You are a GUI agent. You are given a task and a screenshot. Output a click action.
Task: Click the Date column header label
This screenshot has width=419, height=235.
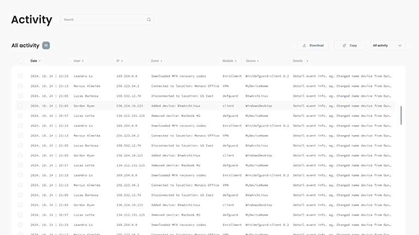click(x=34, y=61)
